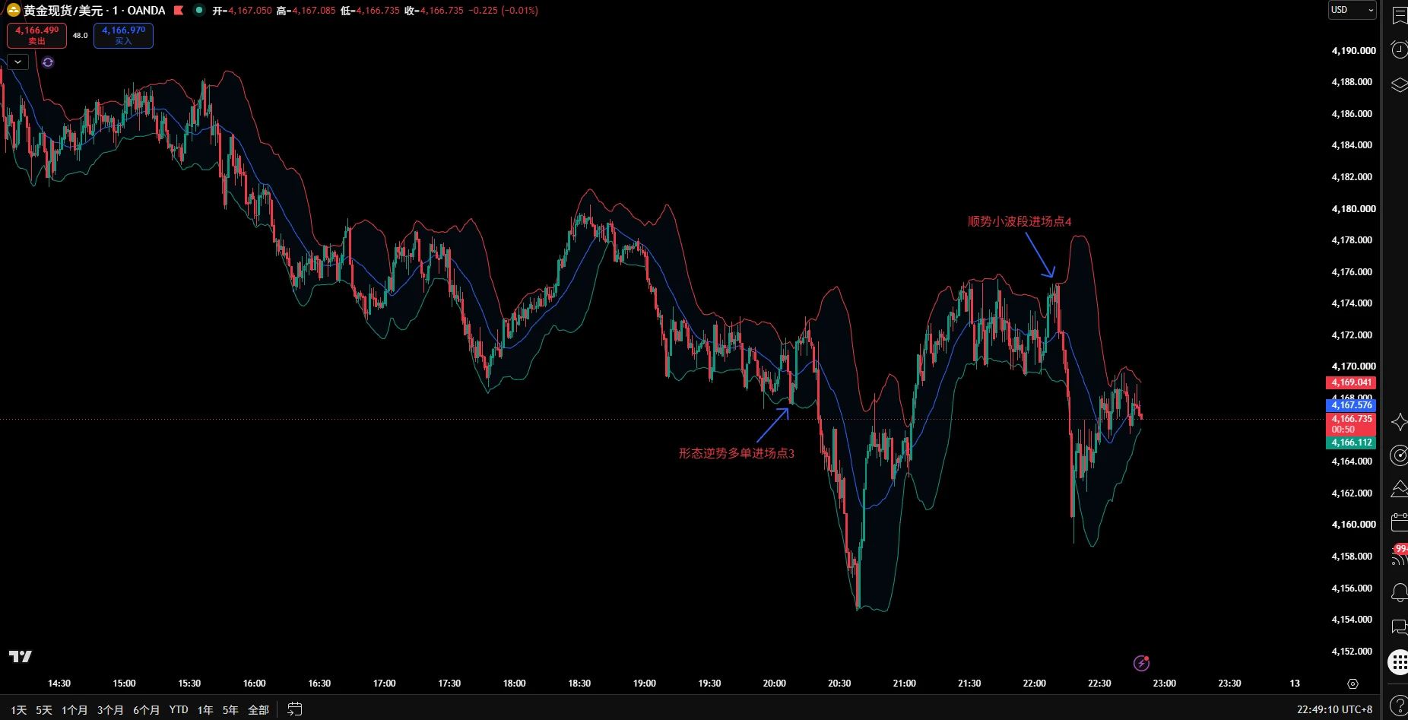Open the object tree layers icon
Screen dimensions: 1408x720
coord(1399,85)
